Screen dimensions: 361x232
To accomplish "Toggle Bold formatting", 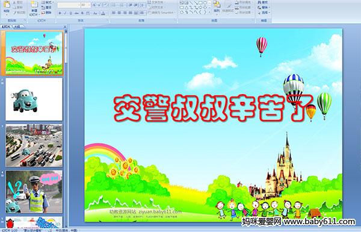I will (60, 13).
